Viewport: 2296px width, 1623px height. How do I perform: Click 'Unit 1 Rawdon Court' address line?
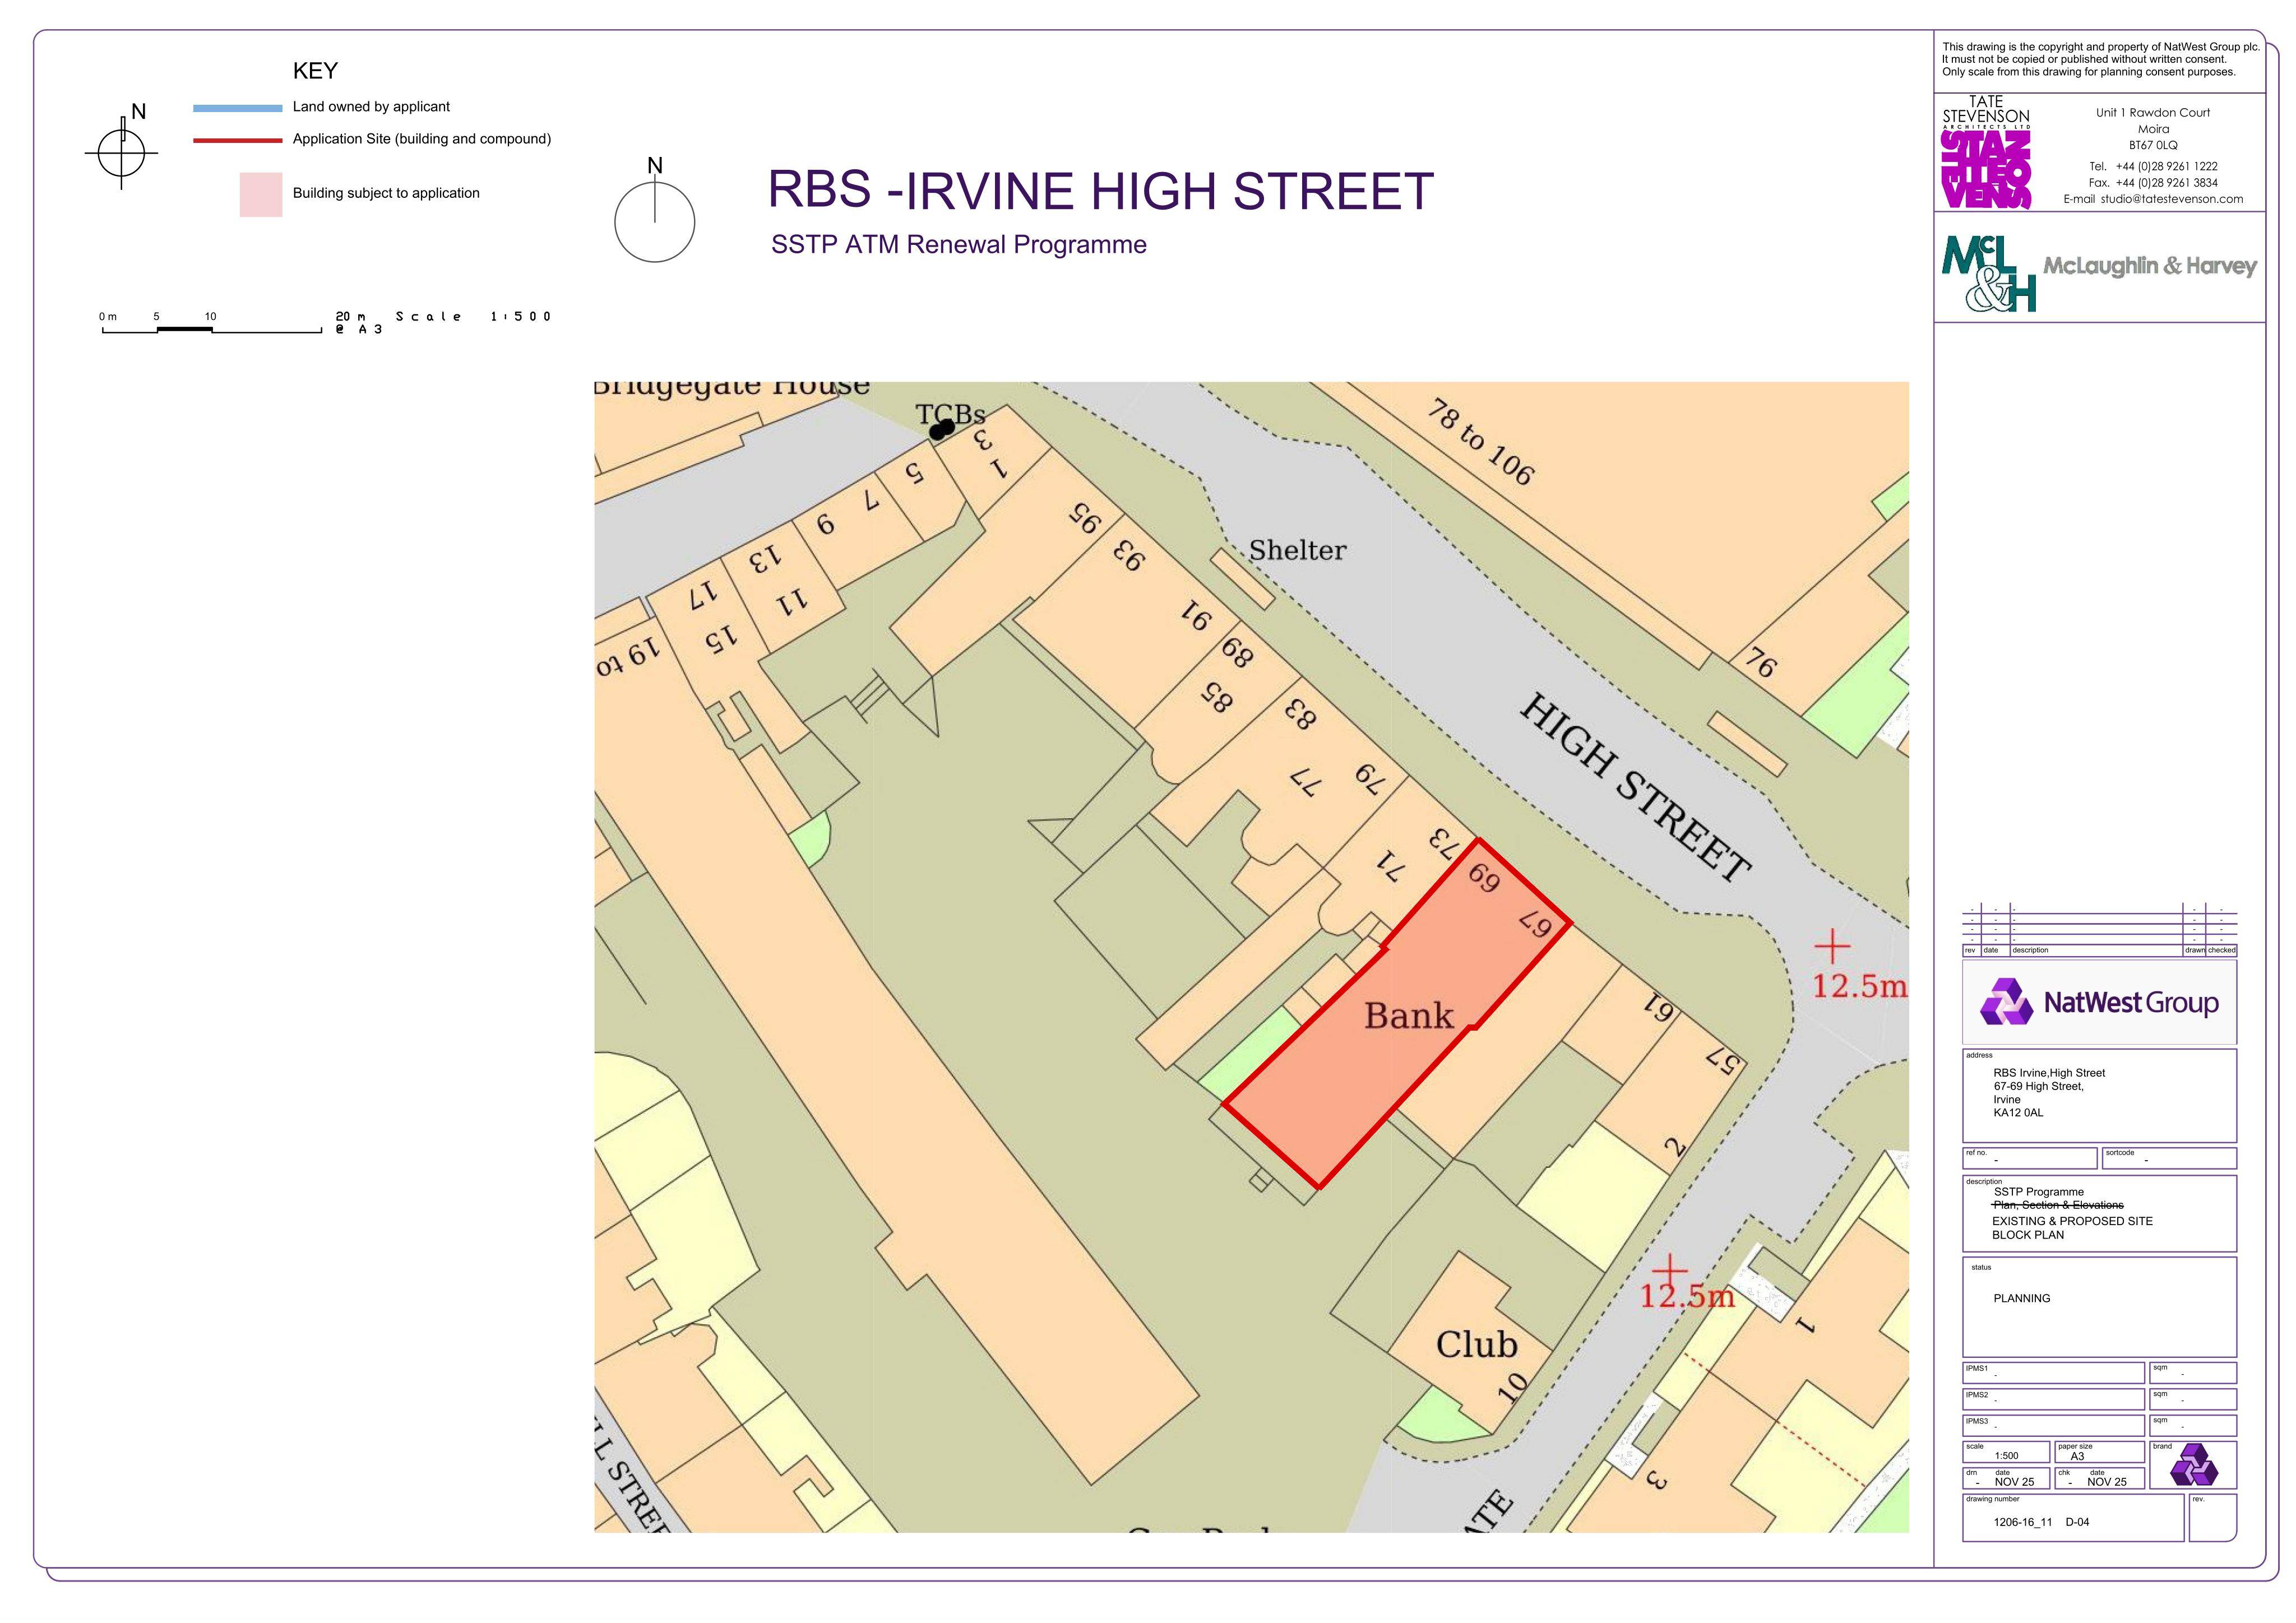tap(2153, 113)
